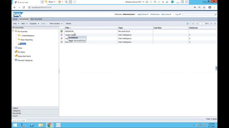Sort by the Title column header
This screenshot has width=229, height=128.
tap(91, 28)
